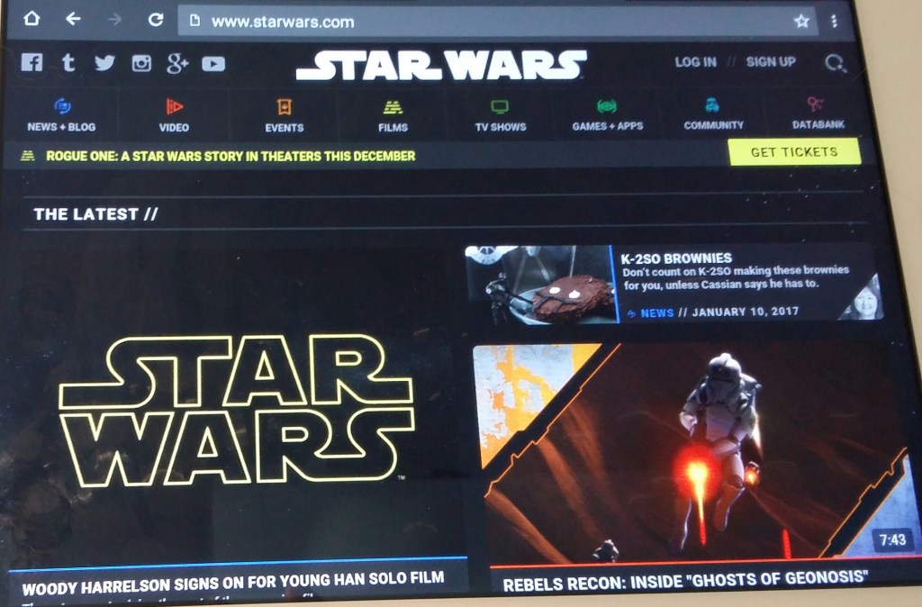Open the Rogue One in theaters banner link
The height and width of the screenshot is (607, 922).
coord(230,156)
